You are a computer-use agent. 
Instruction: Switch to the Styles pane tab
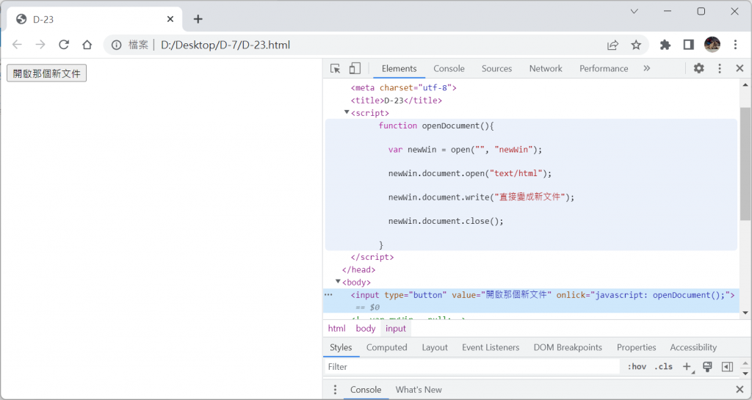(x=341, y=347)
